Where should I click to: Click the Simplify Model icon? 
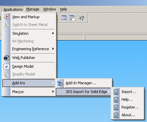coord(6,74)
